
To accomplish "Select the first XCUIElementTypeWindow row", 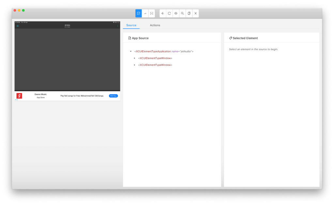I will click(x=155, y=58).
